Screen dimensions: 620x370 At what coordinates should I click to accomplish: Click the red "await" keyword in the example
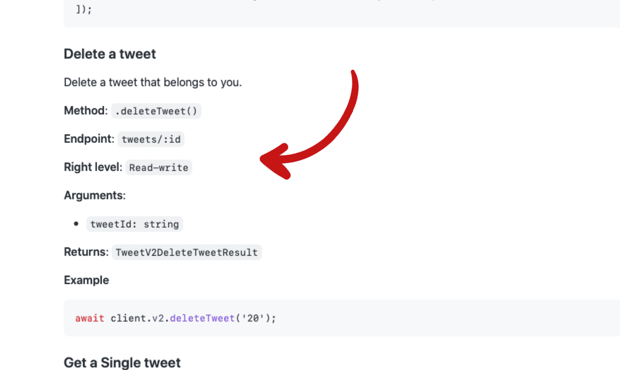[90, 319]
